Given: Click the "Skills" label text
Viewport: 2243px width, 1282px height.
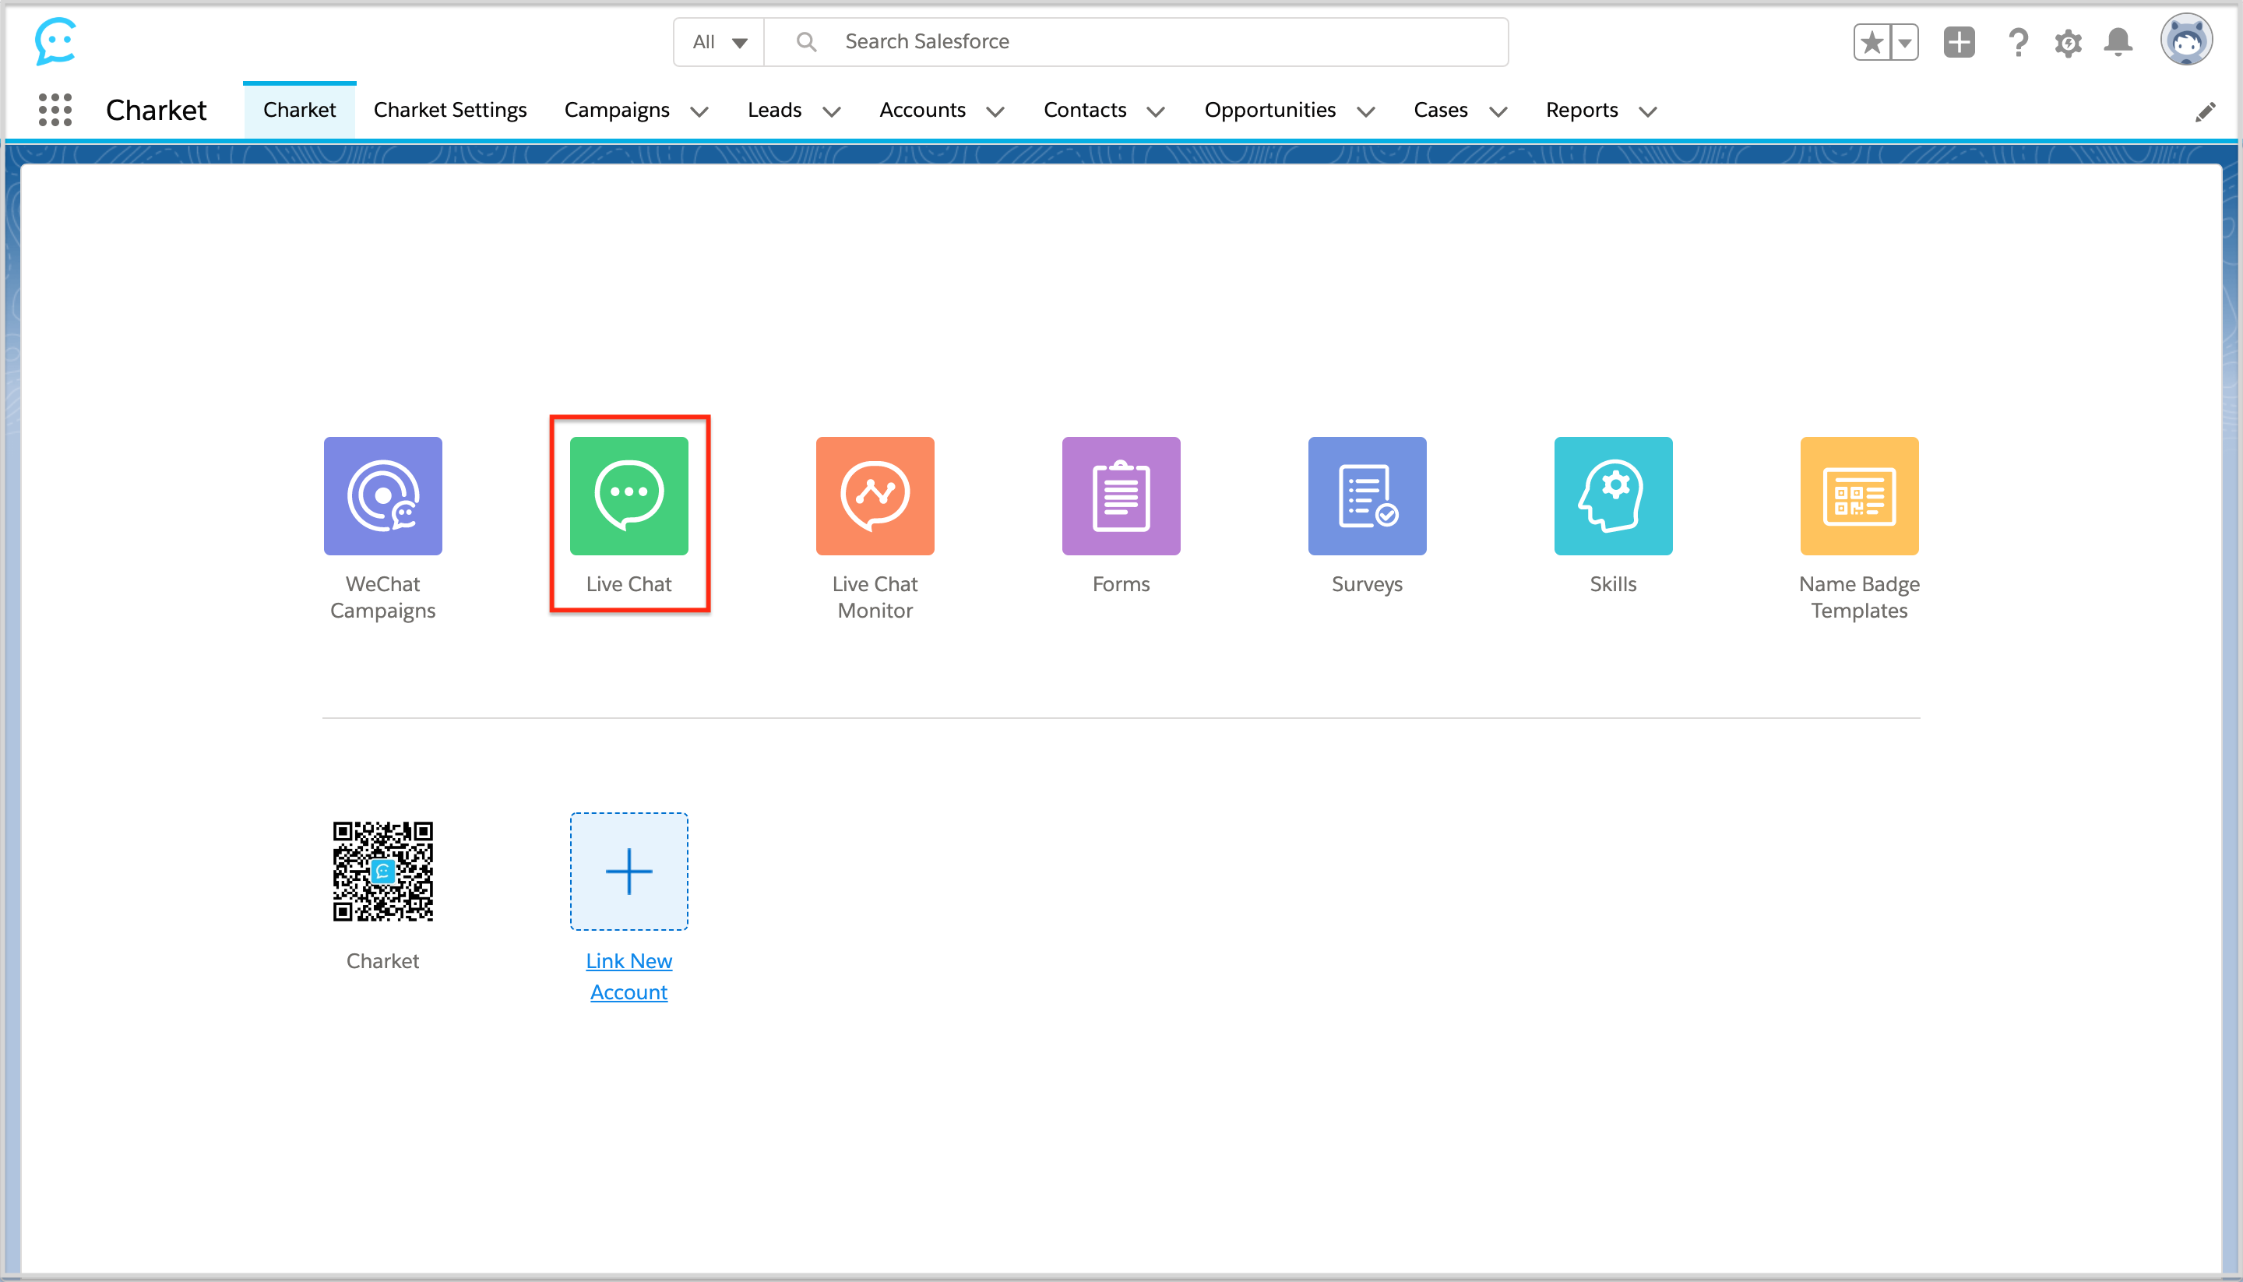Looking at the screenshot, I should (x=1613, y=584).
